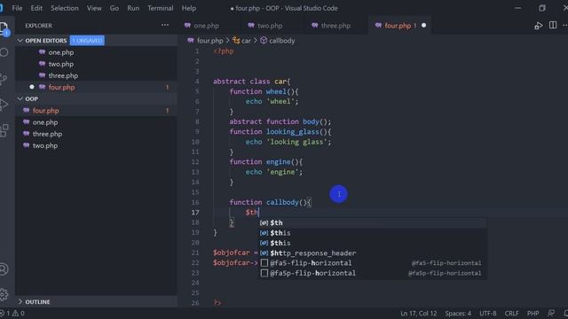568x319 pixels.
Task: Click Spaces: 4 indentation setting
Action: [458, 313]
